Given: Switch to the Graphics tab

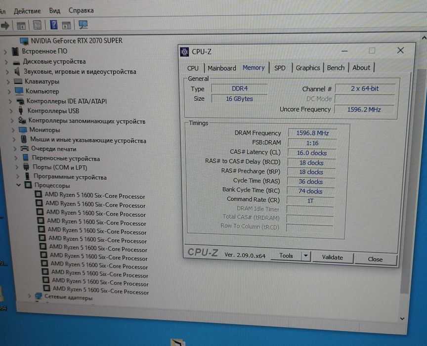Looking at the screenshot, I should [x=308, y=68].
